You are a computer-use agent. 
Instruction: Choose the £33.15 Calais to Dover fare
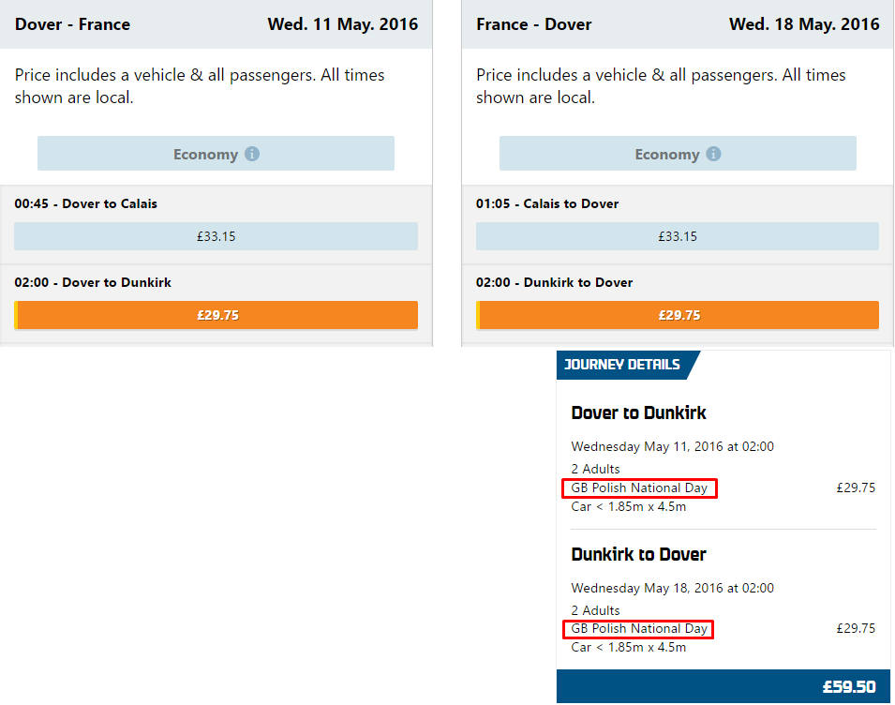coord(678,236)
